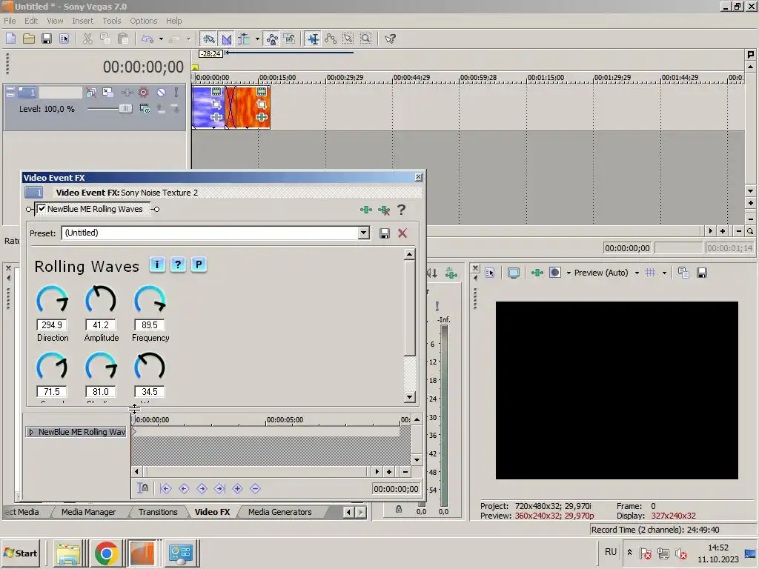The height and width of the screenshot is (569, 759).
Task: Open the preview Overlays grid dropdown arrow
Action: 665,273
